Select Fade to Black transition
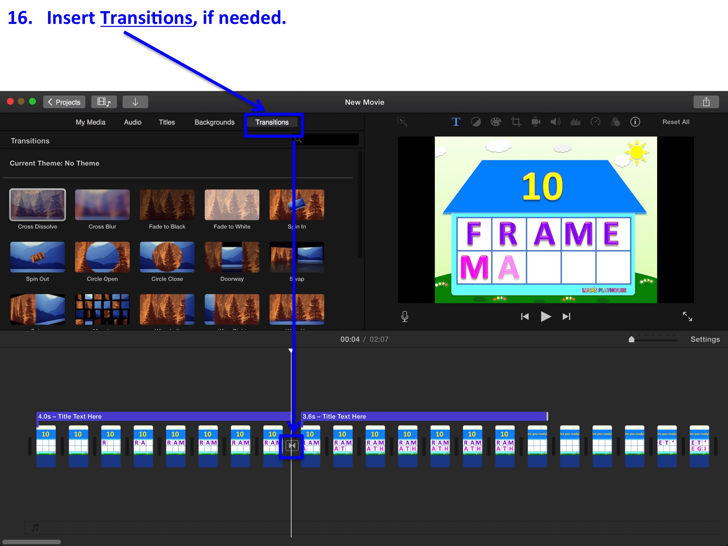The width and height of the screenshot is (728, 546). pyautogui.click(x=167, y=205)
